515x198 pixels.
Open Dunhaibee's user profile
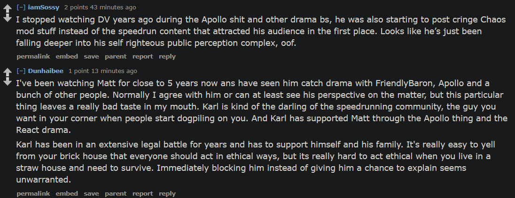pyautogui.click(x=46, y=71)
